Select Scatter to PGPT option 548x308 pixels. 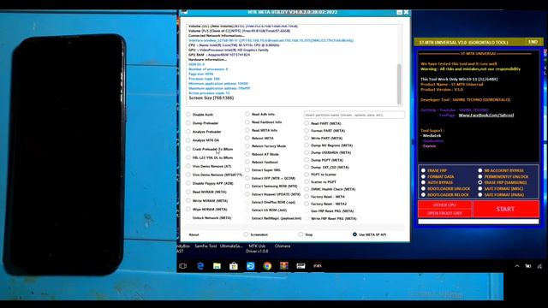click(320, 182)
